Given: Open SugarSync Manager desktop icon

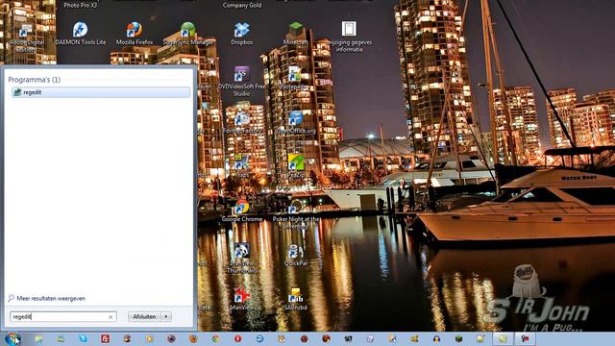Looking at the screenshot, I should [188, 34].
